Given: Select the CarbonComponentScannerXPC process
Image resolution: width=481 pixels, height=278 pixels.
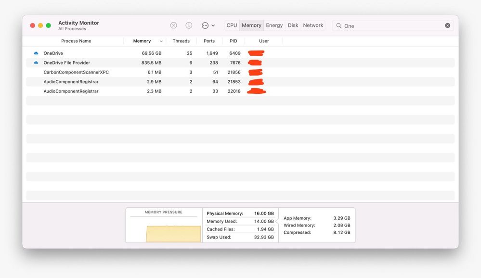Looking at the screenshot, I should [241, 72].
